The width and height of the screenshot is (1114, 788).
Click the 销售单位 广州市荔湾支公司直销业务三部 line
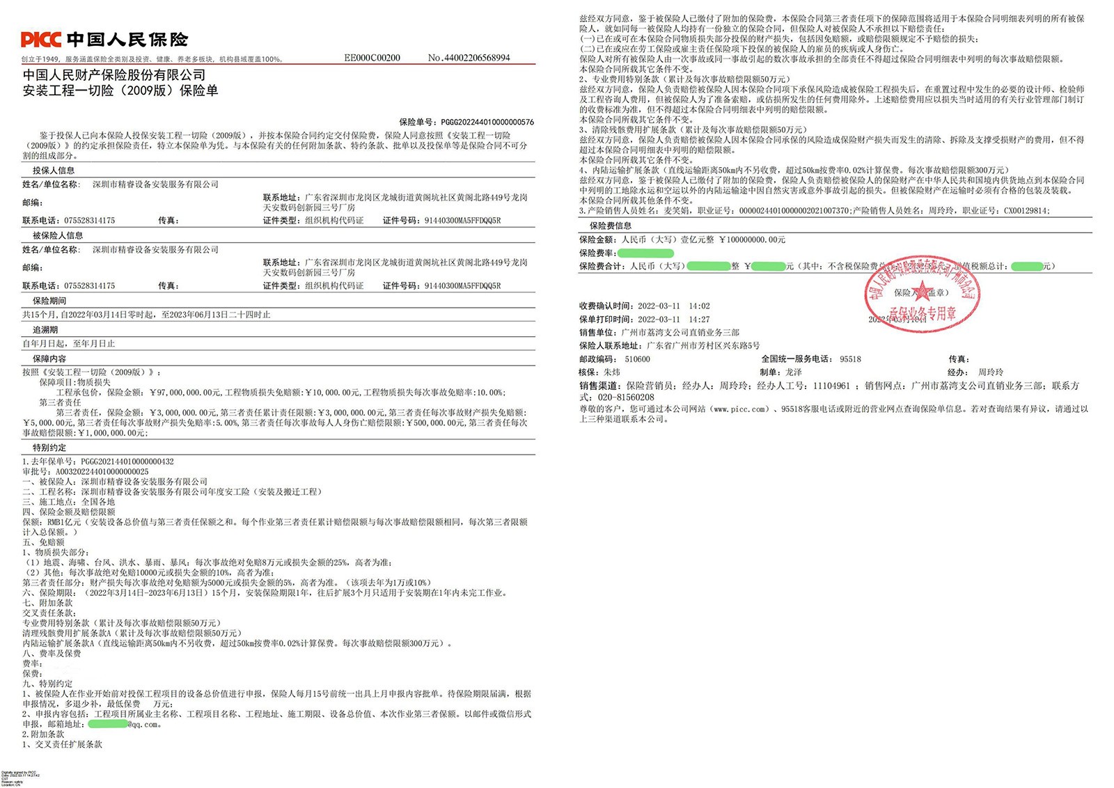pyautogui.click(x=659, y=333)
